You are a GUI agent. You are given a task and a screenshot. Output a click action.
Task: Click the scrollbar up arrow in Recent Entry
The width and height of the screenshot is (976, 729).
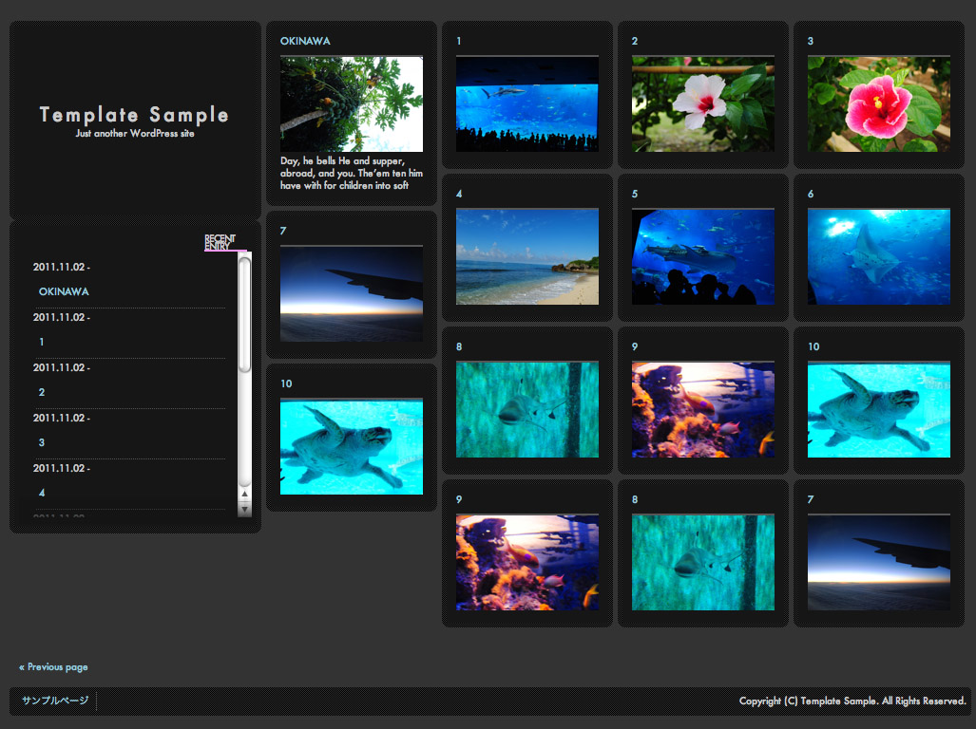(244, 495)
